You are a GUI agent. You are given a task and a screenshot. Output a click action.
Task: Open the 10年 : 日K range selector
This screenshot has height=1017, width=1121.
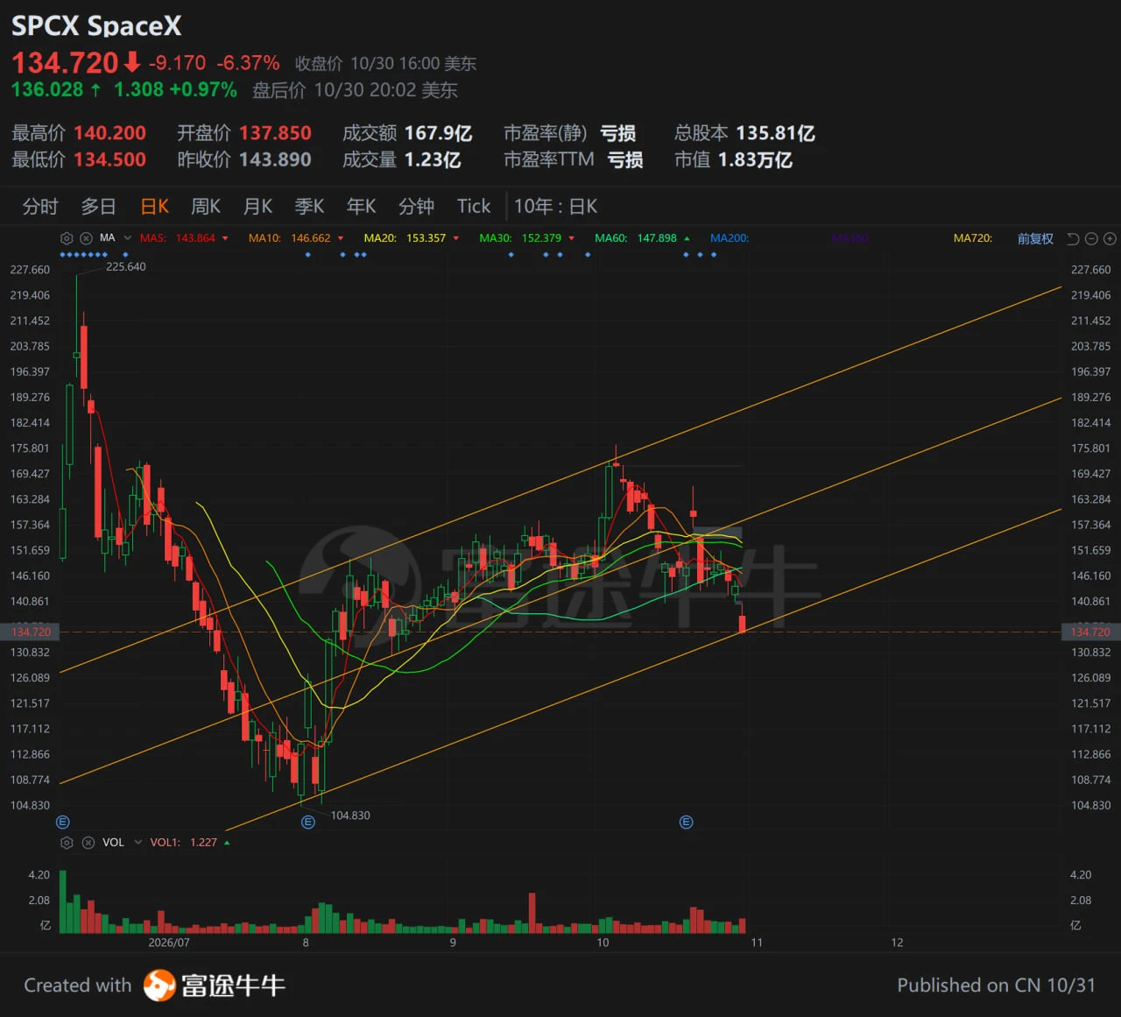pyautogui.click(x=555, y=207)
